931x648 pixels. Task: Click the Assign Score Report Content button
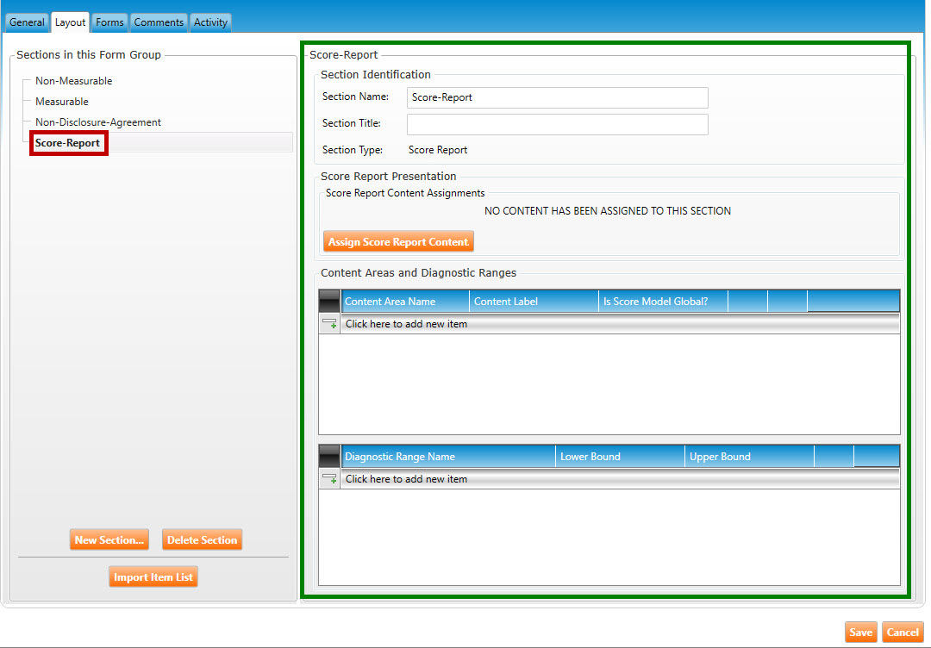pos(398,242)
